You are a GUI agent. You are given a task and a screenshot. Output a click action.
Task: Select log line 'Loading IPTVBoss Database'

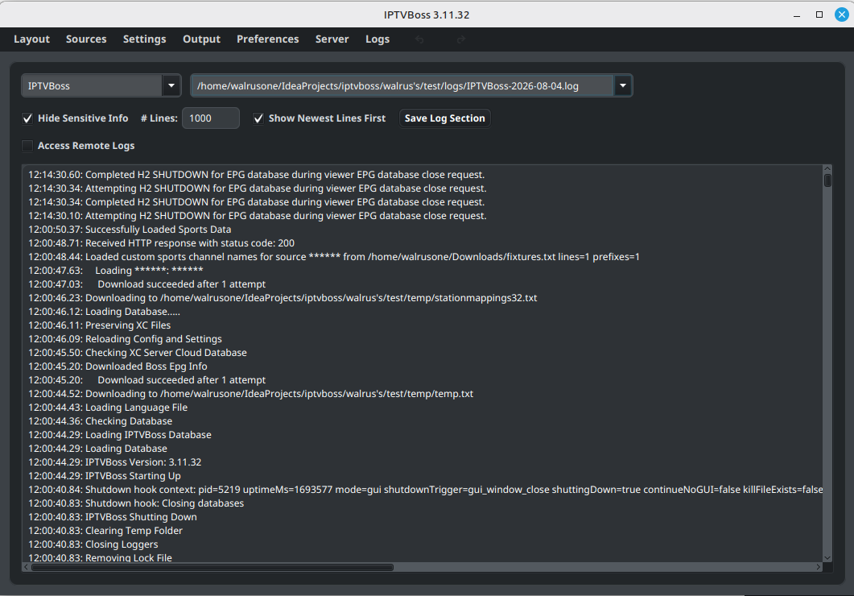pyautogui.click(x=120, y=435)
